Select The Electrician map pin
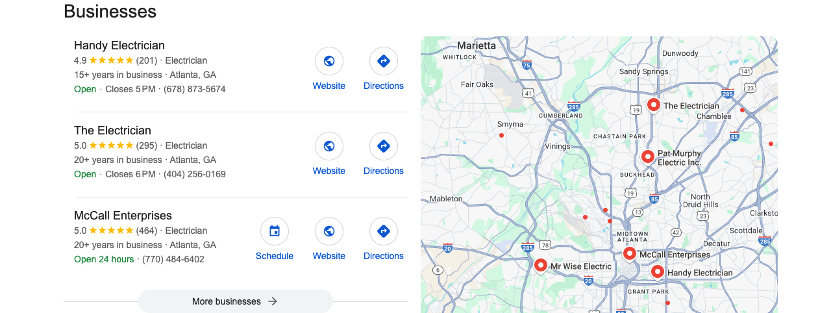Image resolution: width=831 pixels, height=313 pixels. click(654, 105)
